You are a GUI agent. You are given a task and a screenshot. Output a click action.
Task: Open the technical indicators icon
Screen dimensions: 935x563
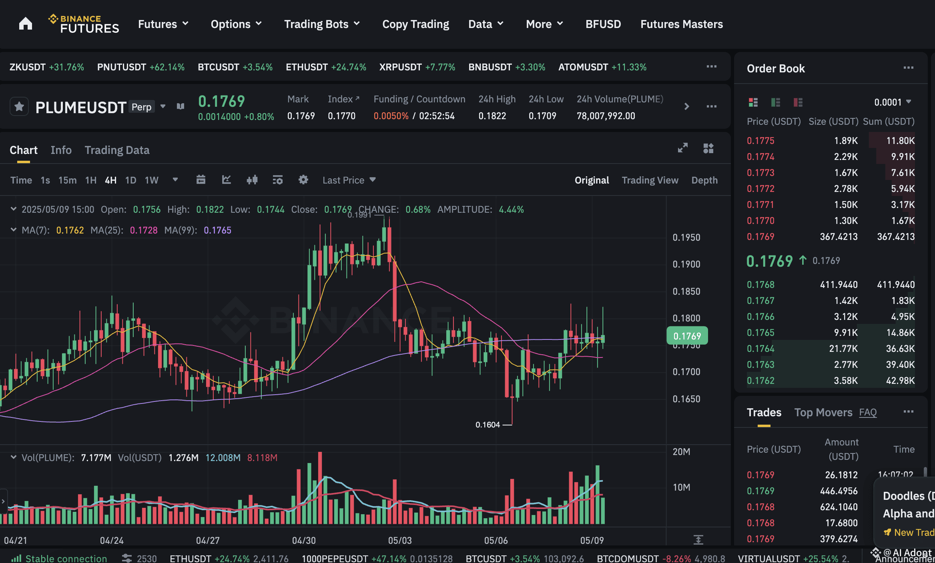pyautogui.click(x=277, y=180)
